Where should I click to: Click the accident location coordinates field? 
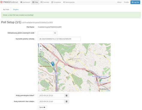tap(59, 39)
